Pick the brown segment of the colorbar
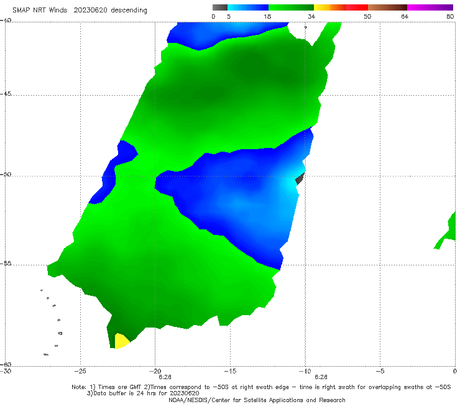The height and width of the screenshot is (404, 460). tap(387, 7)
